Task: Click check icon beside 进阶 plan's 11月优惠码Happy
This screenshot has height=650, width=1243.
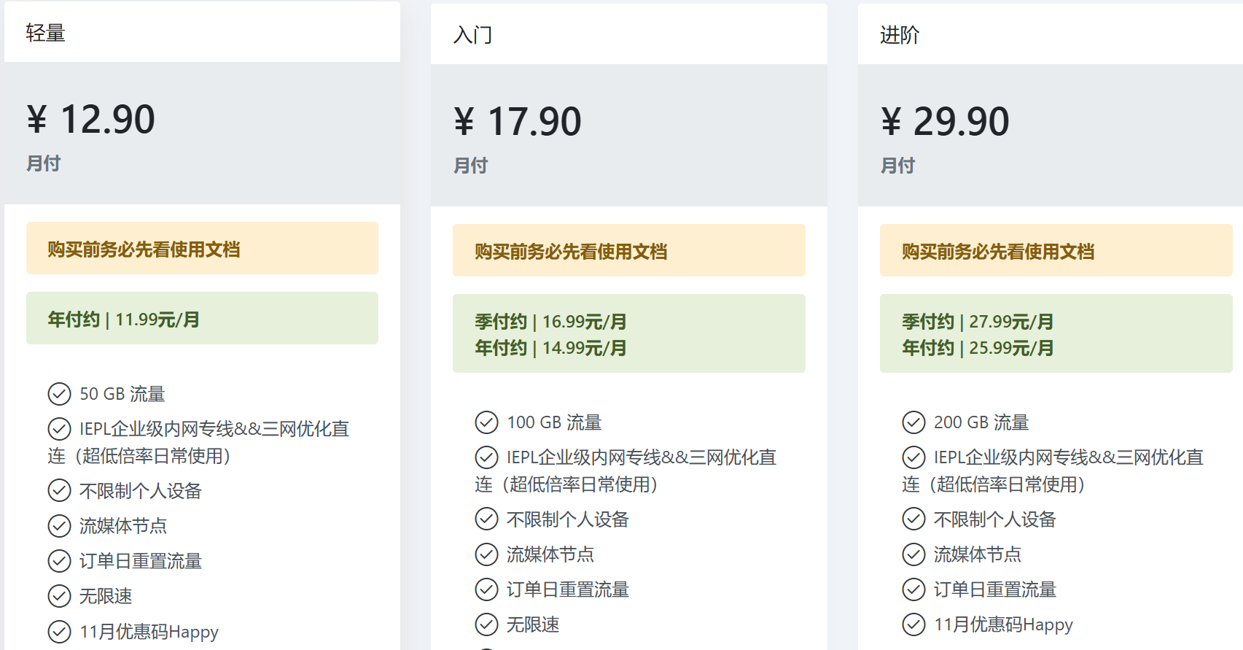Action: point(913,624)
